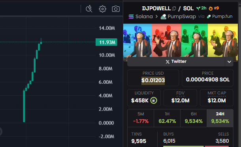Click the TXNS 9,595 value
241x147 pixels.
pos(139,141)
